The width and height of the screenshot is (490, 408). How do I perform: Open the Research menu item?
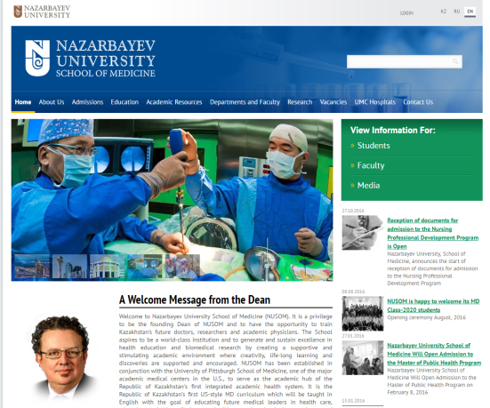(300, 102)
